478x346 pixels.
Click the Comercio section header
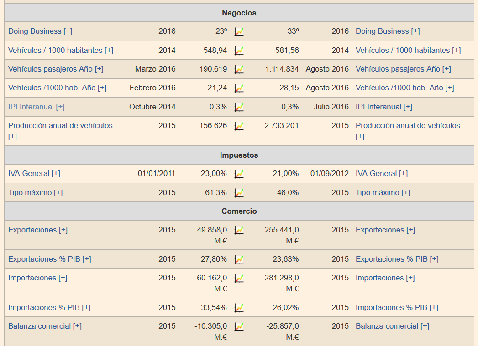tap(239, 212)
